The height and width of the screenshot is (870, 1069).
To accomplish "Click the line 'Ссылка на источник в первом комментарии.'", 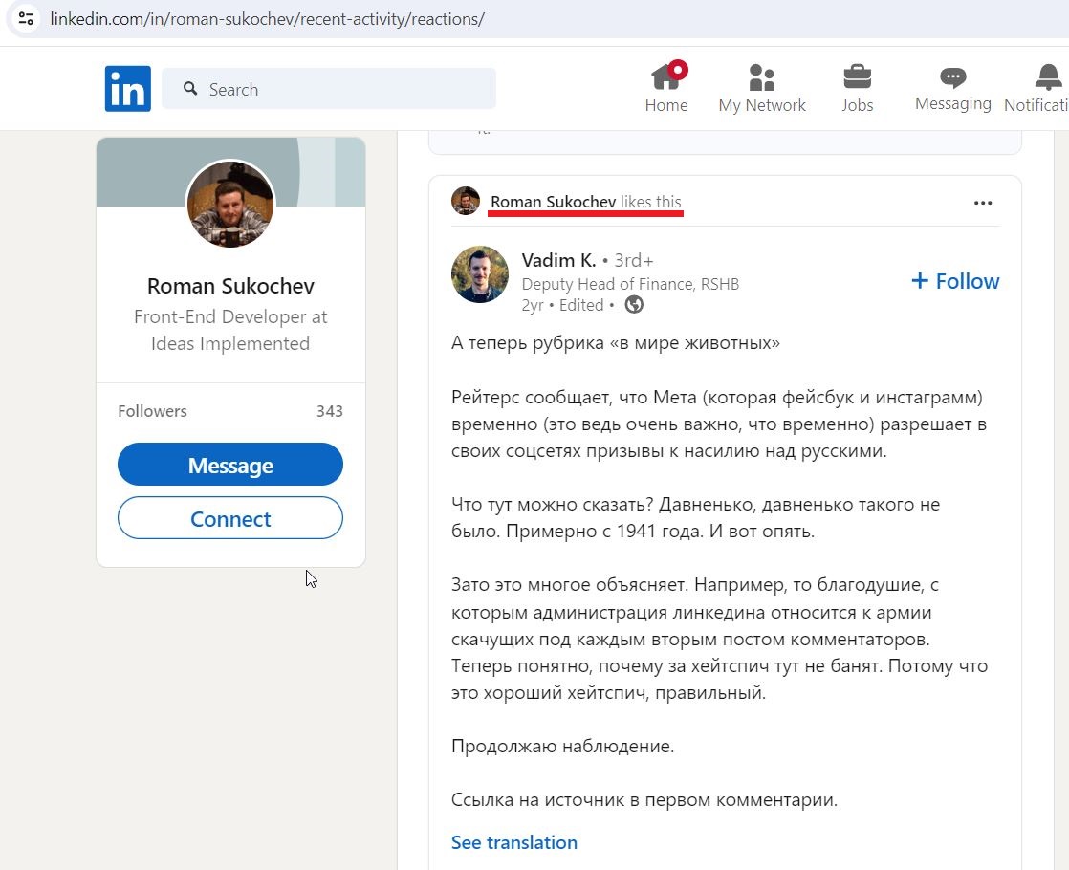I will tap(644, 800).
